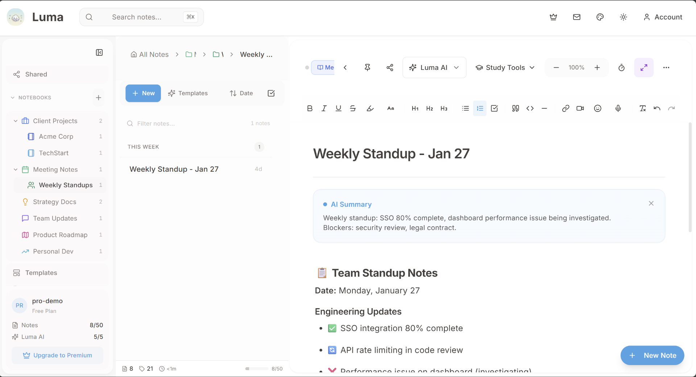Screen dimensions: 696x377
Task: Toggle the checklist formatting option
Action: tap(494, 108)
